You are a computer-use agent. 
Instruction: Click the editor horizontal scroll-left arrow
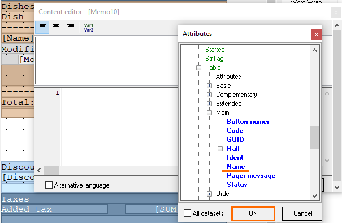click(39, 171)
